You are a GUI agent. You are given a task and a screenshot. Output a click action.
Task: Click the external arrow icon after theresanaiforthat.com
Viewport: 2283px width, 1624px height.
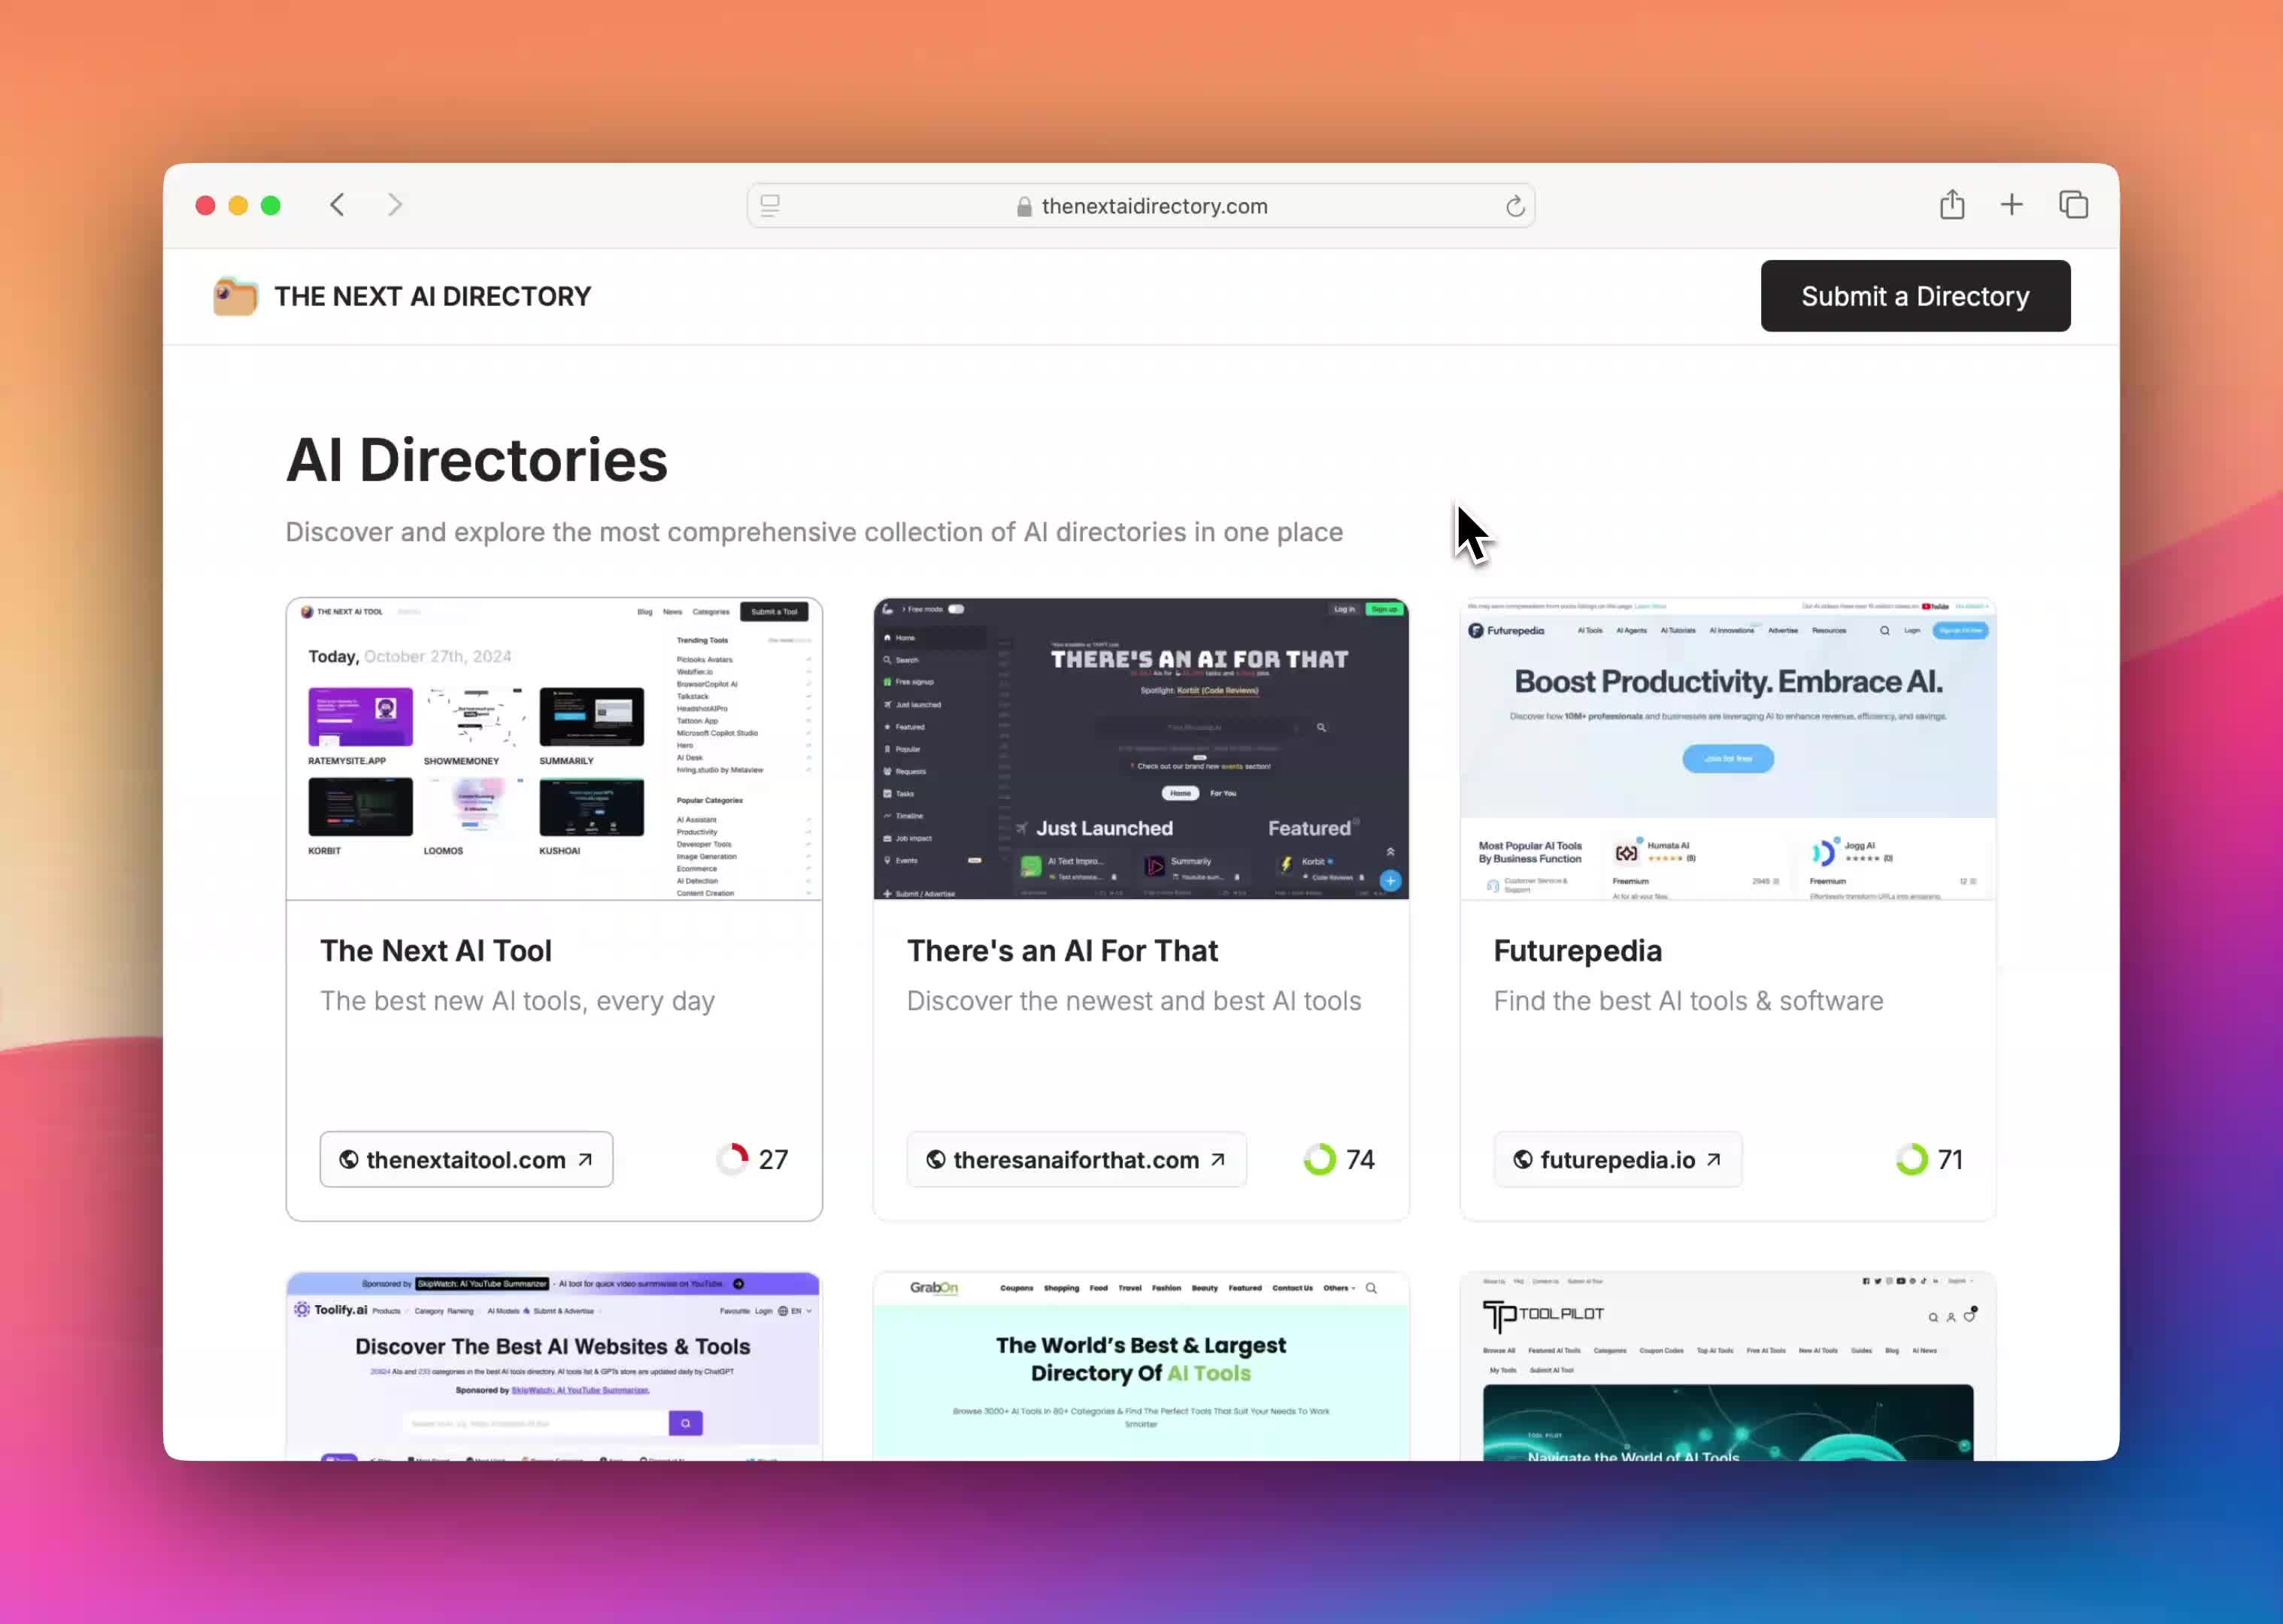point(1218,1160)
